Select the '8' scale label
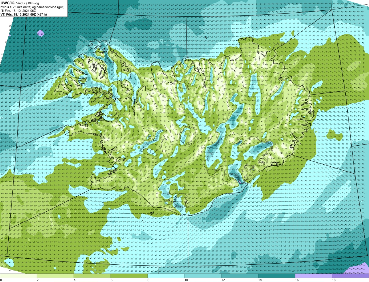 point(148,280)
